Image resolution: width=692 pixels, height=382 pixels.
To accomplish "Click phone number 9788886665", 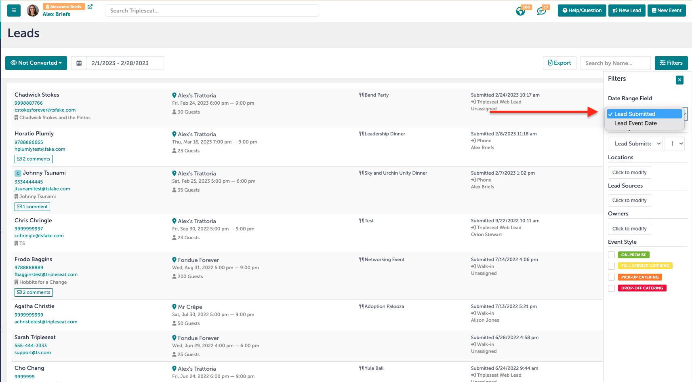I will click(29, 142).
